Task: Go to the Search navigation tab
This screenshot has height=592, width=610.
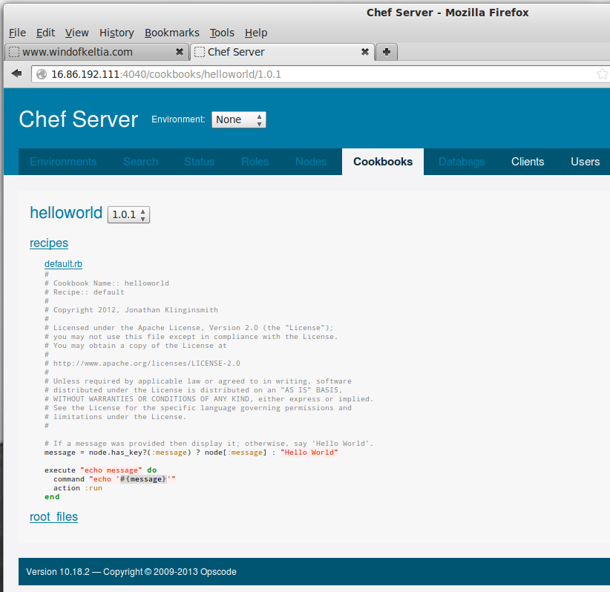Action: 140,162
